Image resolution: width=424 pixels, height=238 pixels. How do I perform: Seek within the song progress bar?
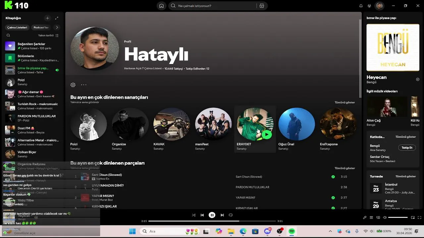(x=212, y=221)
